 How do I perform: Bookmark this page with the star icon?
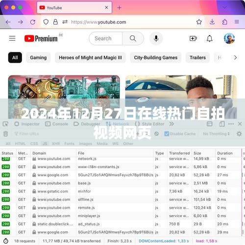click(199, 22)
